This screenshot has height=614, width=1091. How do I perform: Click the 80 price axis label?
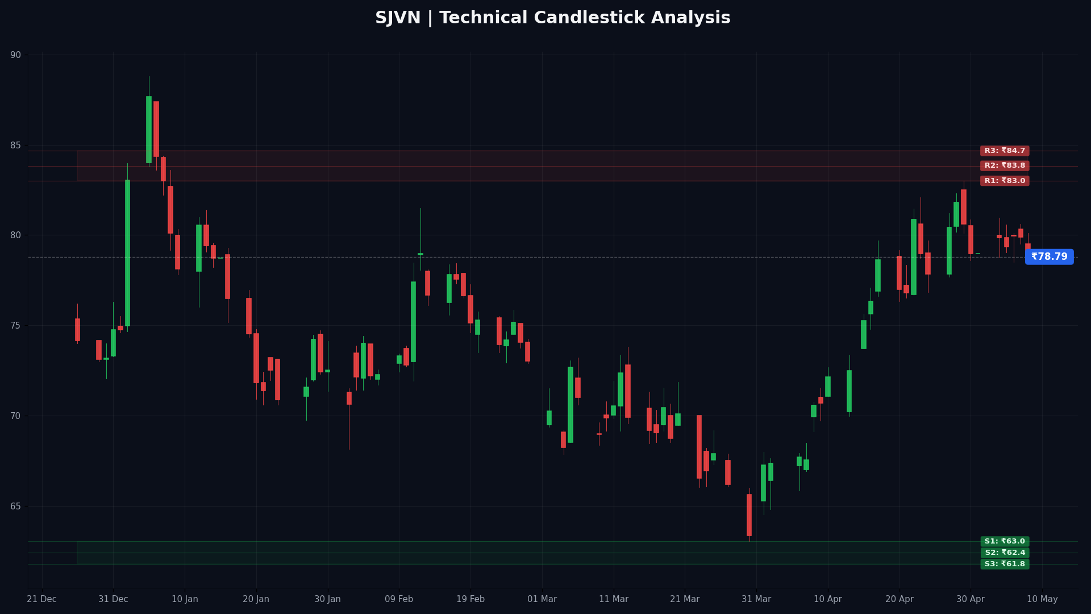(15, 235)
